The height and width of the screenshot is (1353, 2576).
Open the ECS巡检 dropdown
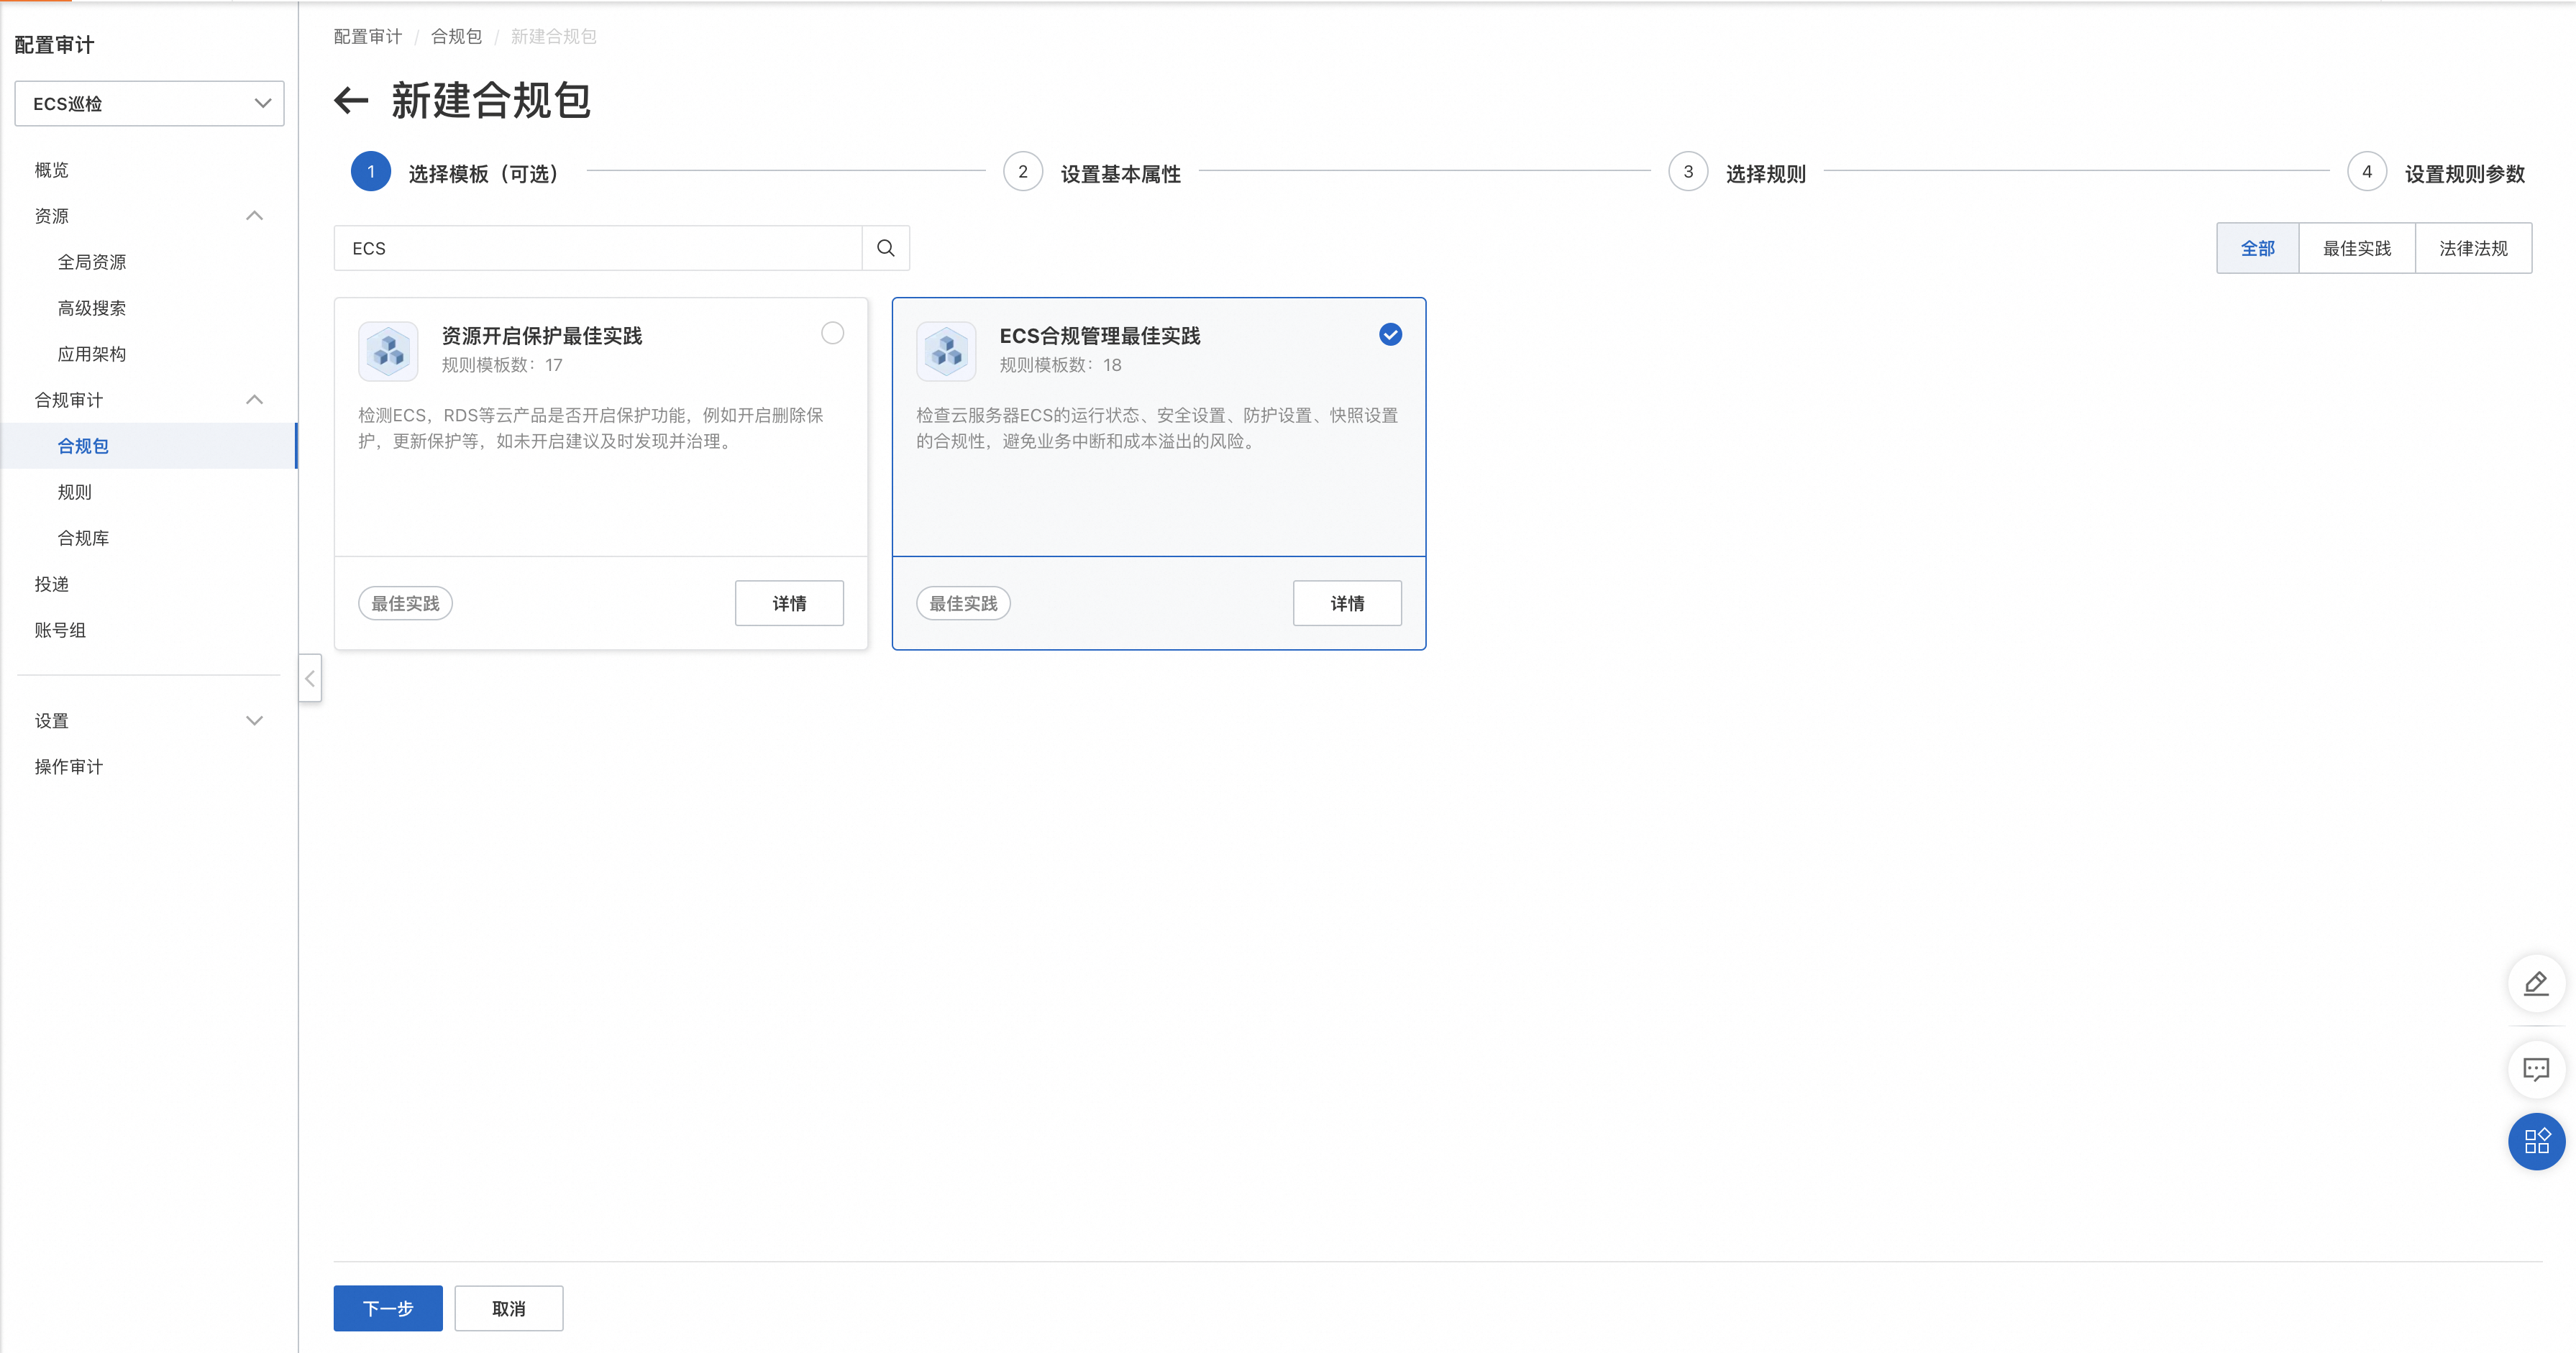click(x=149, y=103)
